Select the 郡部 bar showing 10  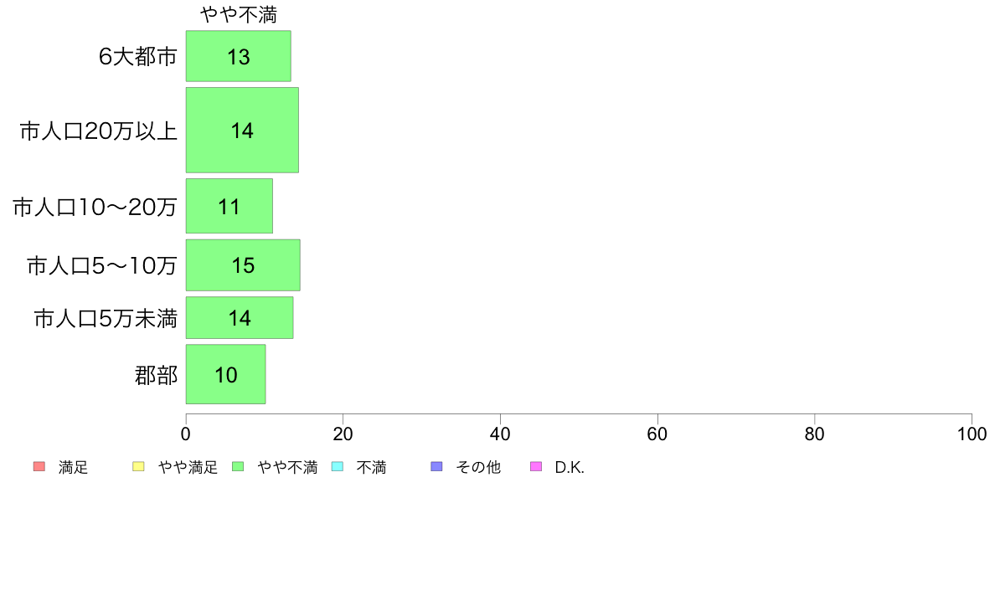226,374
